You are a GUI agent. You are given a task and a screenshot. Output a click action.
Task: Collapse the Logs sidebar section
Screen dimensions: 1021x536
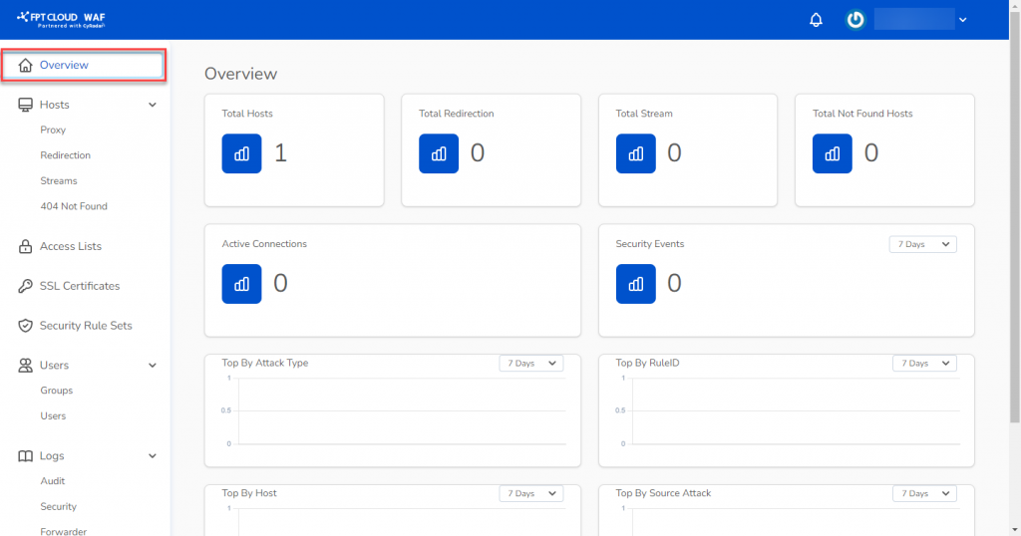153,456
